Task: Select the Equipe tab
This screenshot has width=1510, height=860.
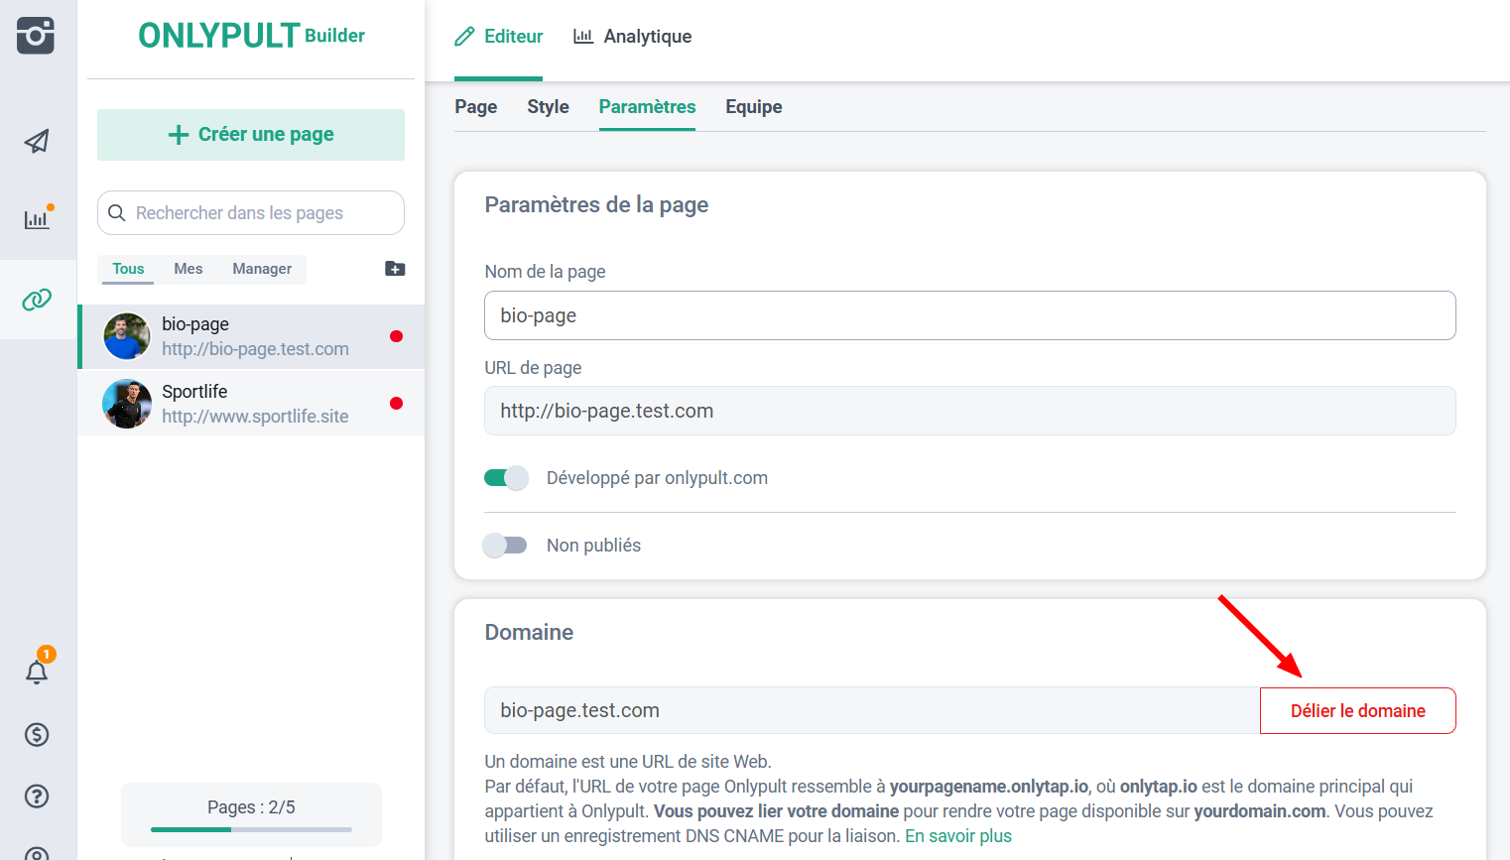Action: pyautogui.click(x=753, y=107)
